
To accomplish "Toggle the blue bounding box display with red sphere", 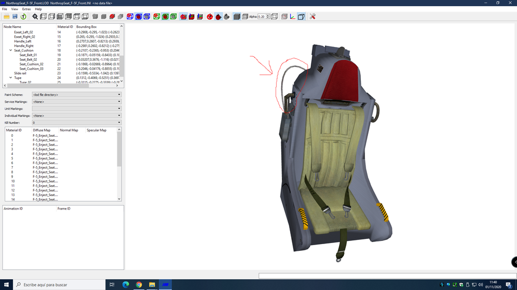I will 139,17.
